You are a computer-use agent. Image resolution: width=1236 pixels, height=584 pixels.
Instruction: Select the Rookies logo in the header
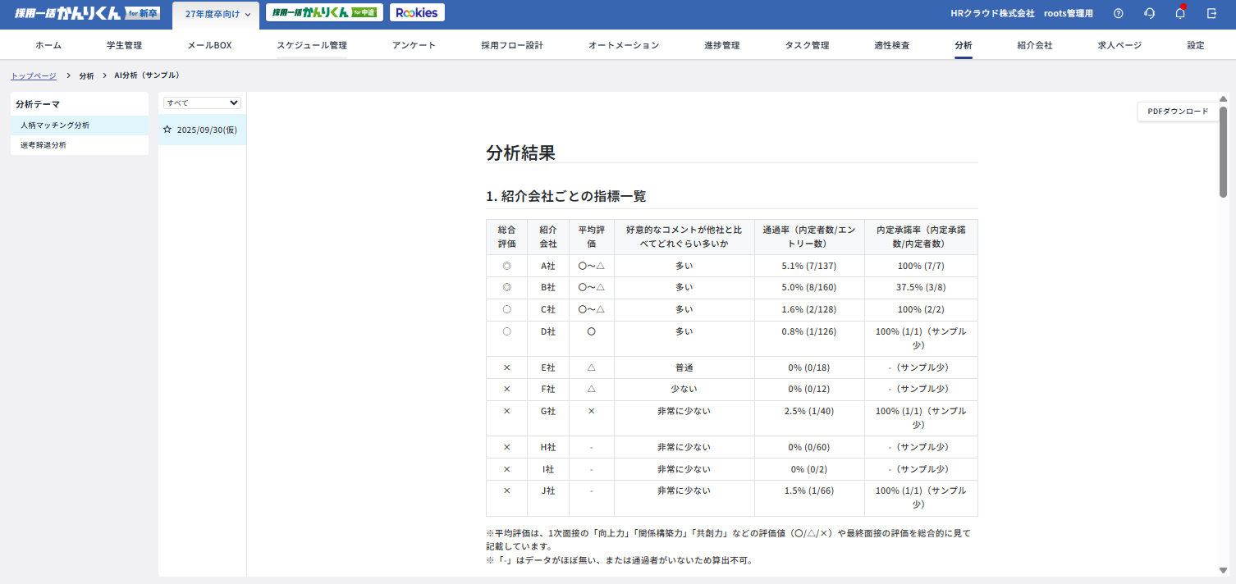click(x=417, y=11)
